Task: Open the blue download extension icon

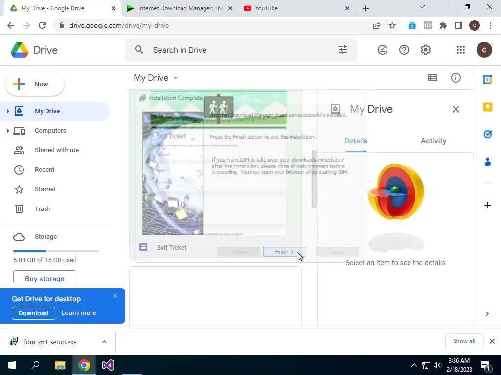Action: (x=412, y=25)
